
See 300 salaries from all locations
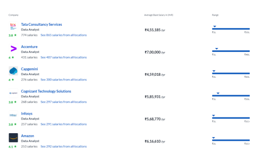(64, 79)
